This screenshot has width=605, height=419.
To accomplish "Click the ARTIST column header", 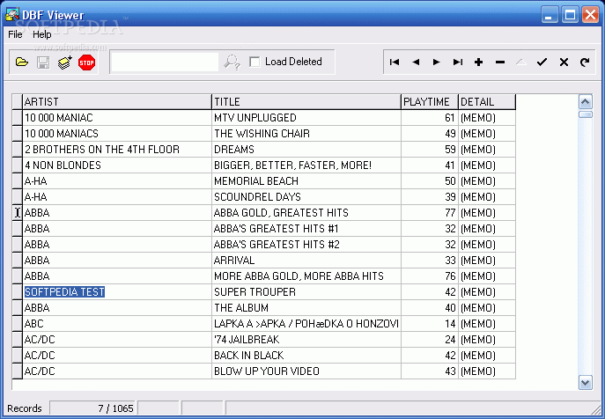I will [x=117, y=102].
